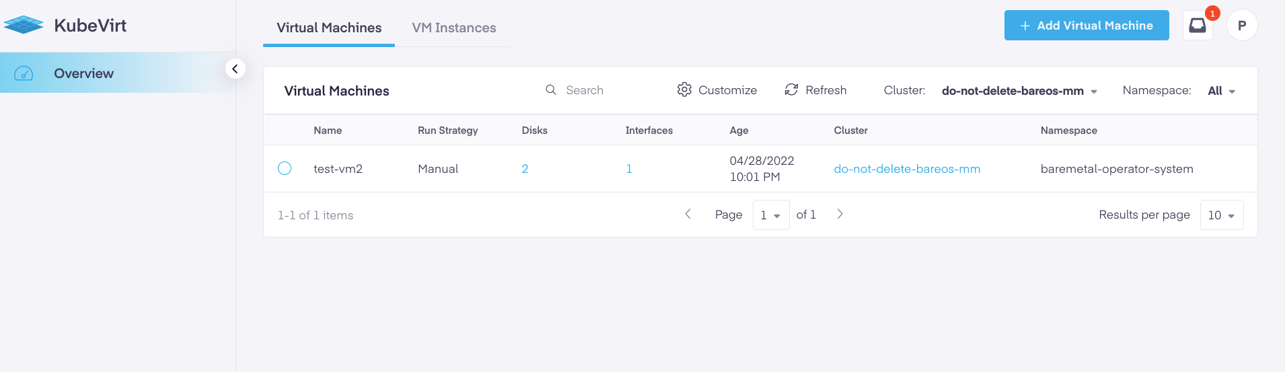This screenshot has height=372, width=1285.
Task: Click the Disks column header
Action: (x=534, y=131)
